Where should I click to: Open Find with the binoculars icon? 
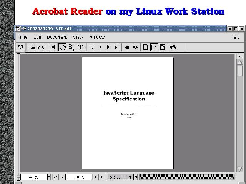tap(173, 48)
